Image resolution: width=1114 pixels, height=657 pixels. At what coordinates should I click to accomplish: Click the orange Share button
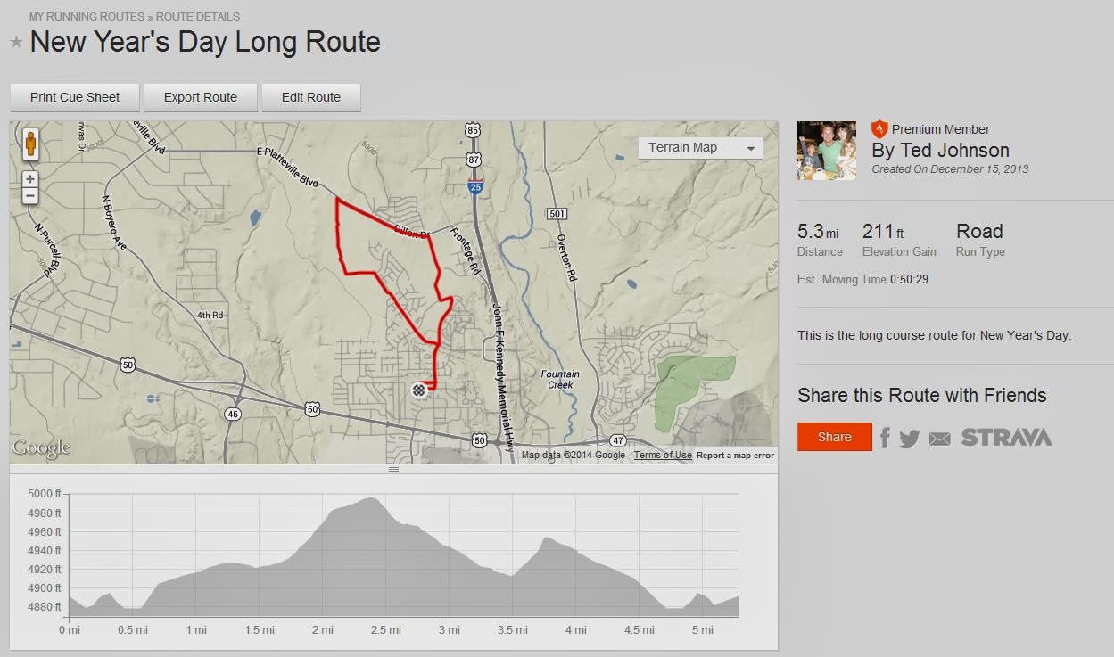(835, 437)
